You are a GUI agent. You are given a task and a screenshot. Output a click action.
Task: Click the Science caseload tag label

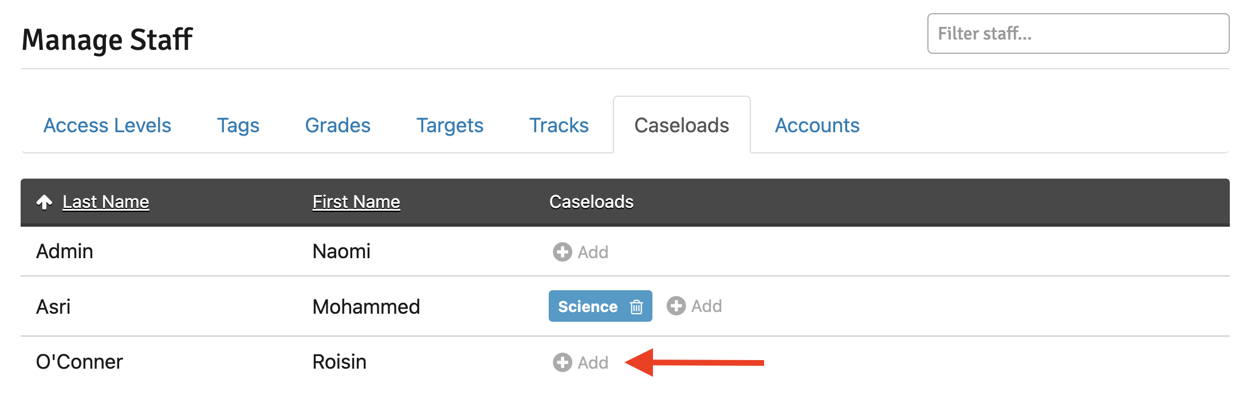pos(588,307)
